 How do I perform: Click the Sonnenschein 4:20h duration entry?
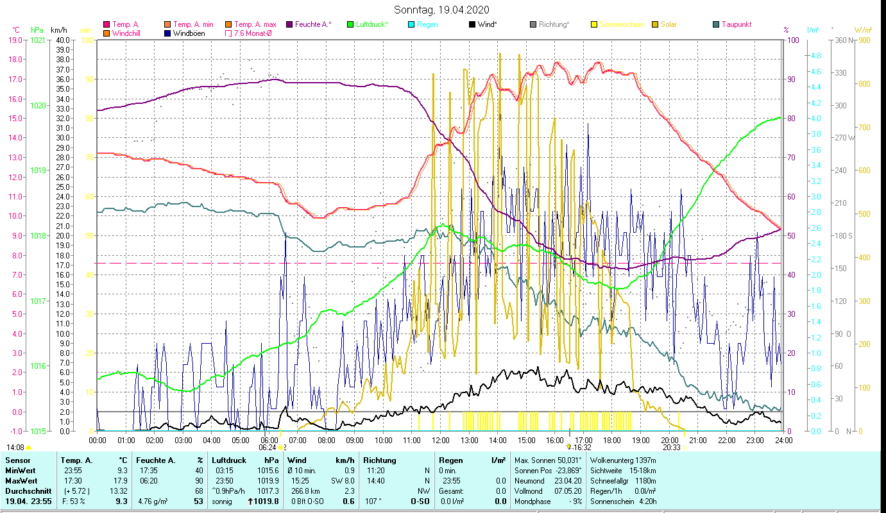tap(623, 501)
